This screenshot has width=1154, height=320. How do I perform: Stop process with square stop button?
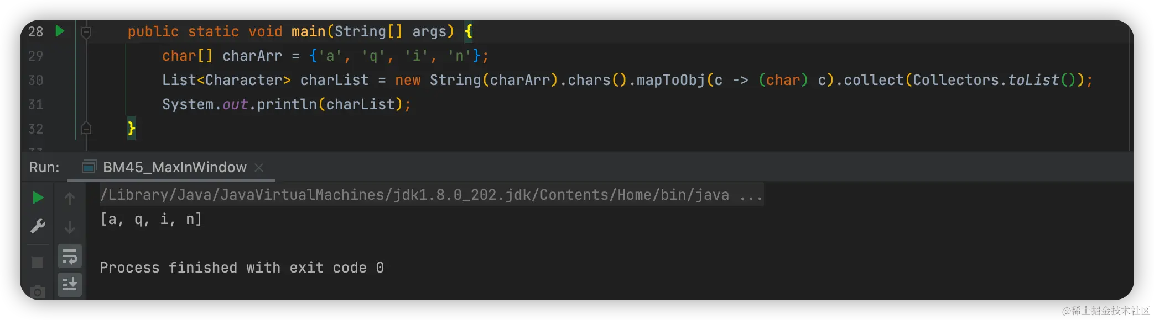38,263
